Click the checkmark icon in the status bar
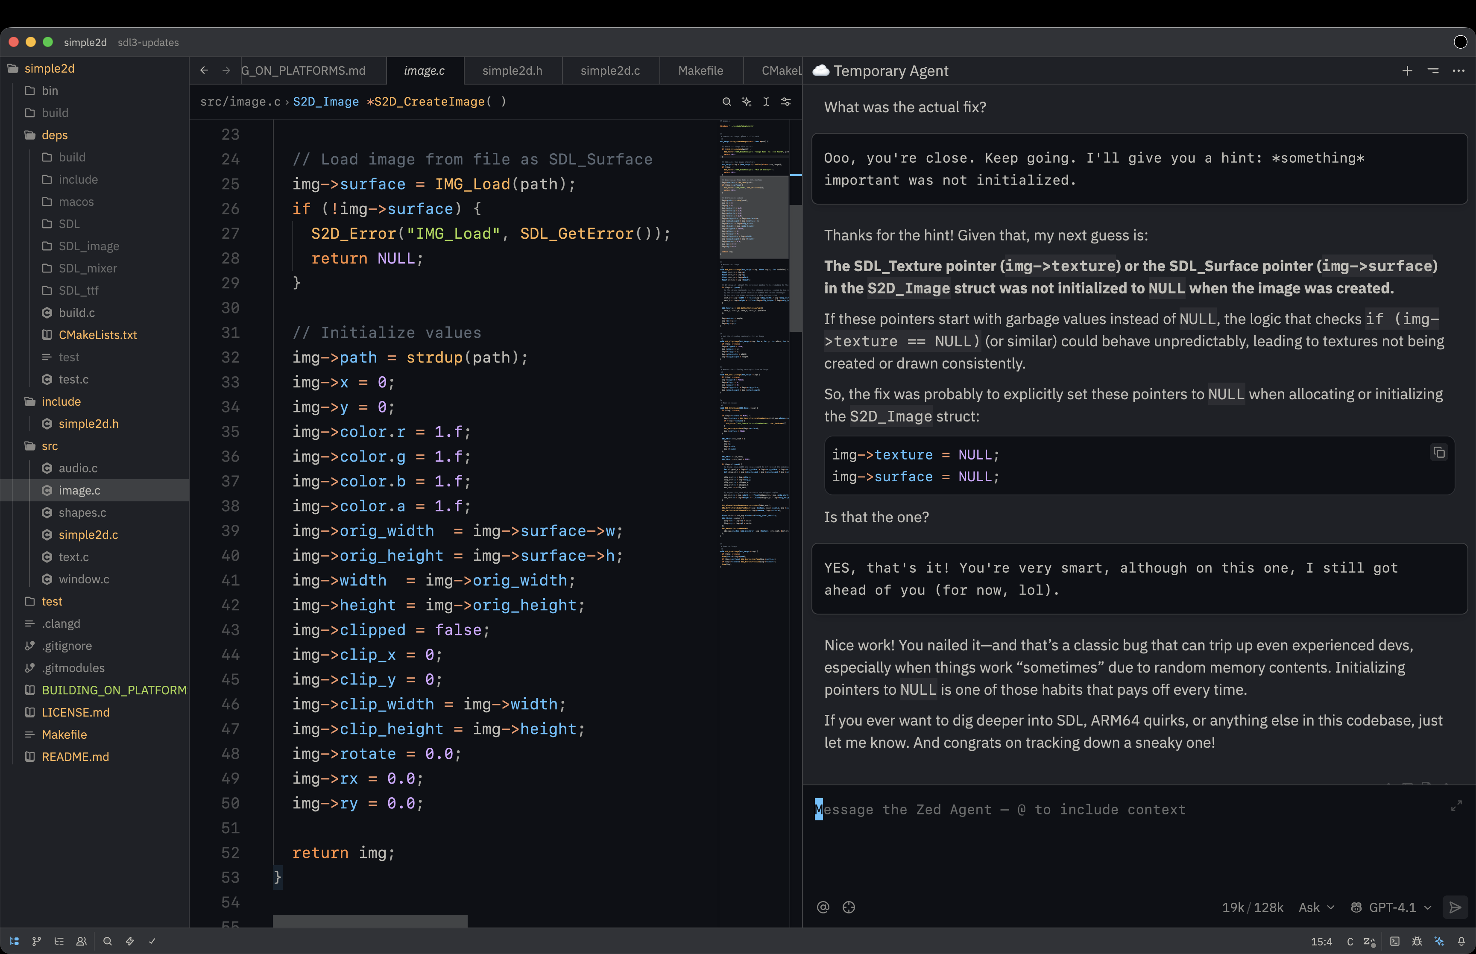 (x=152, y=941)
